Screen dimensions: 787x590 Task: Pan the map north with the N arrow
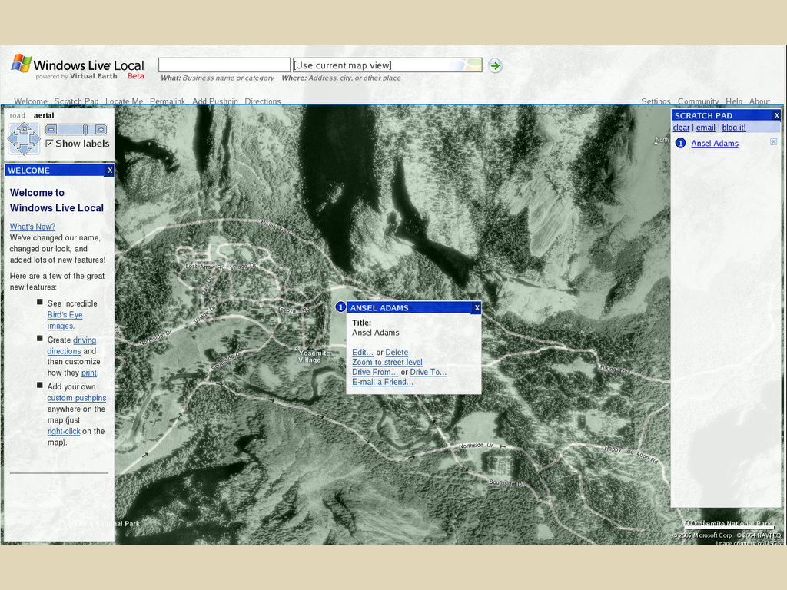tap(24, 129)
